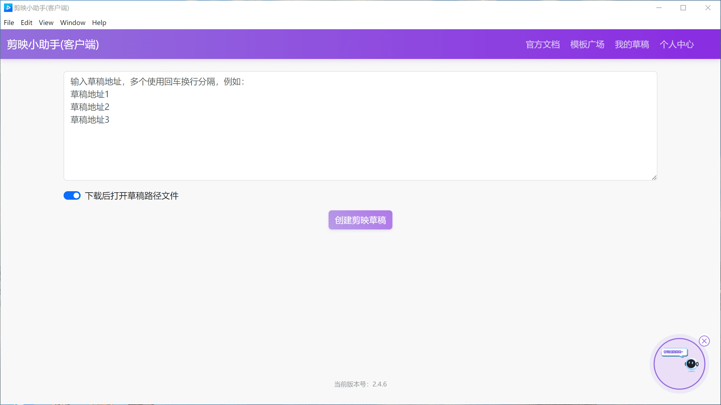Image resolution: width=721 pixels, height=405 pixels.
Task: Click the 剪映小助手(客户端) header title
Action: coord(53,44)
